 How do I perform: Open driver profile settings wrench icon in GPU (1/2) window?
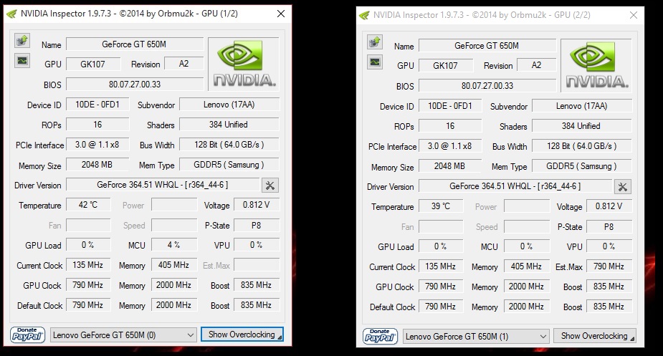(270, 186)
